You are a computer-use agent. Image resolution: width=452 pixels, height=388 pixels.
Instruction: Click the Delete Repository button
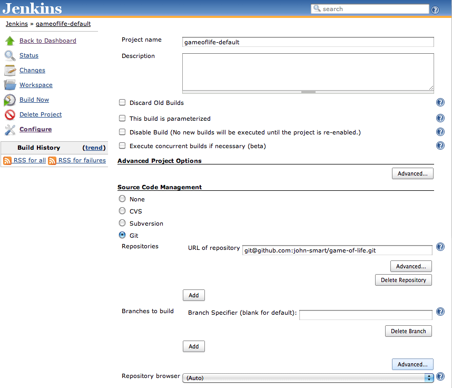404,280
